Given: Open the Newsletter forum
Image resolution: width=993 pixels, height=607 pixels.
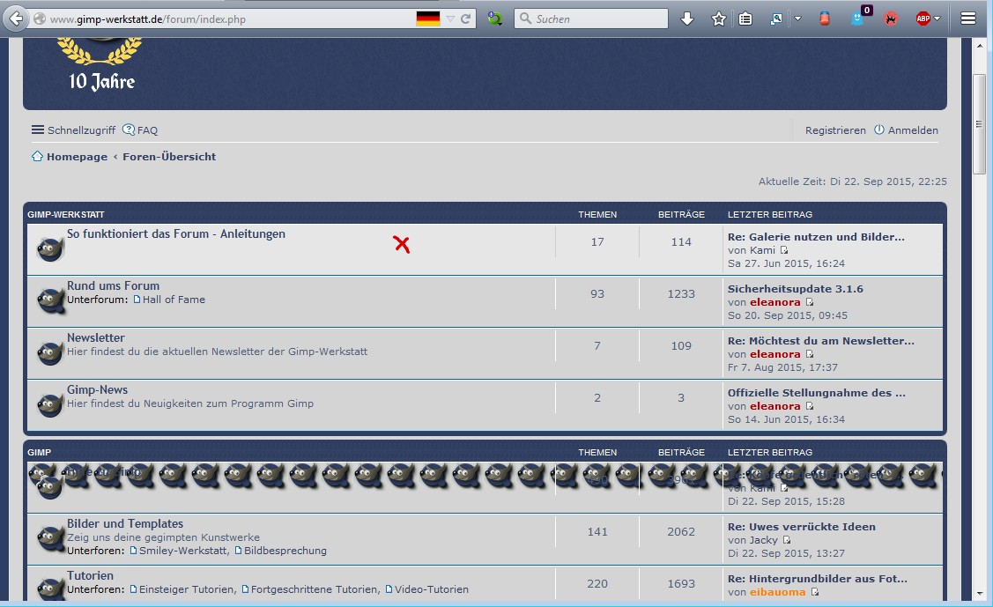Looking at the screenshot, I should 96,337.
